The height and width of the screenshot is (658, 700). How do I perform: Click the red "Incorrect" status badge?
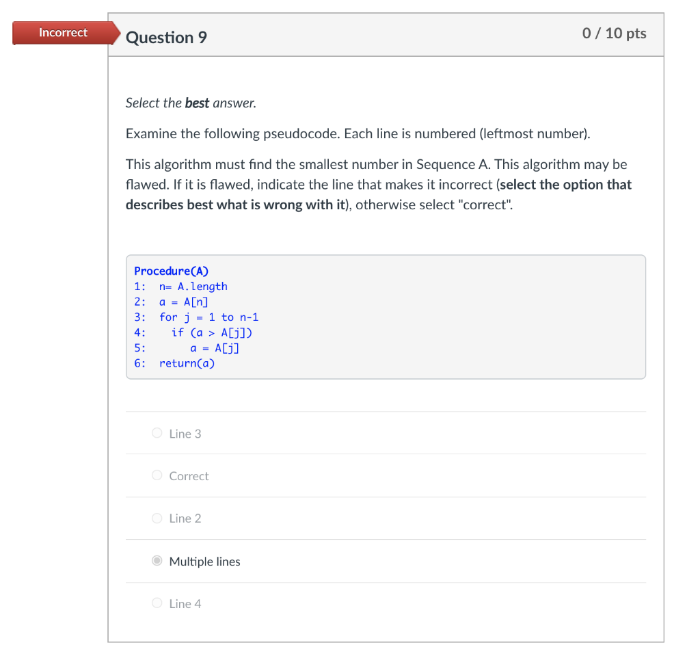[x=62, y=32]
